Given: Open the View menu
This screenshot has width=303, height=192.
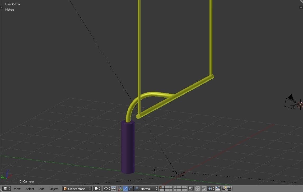Looking at the screenshot, I should 17,189.
